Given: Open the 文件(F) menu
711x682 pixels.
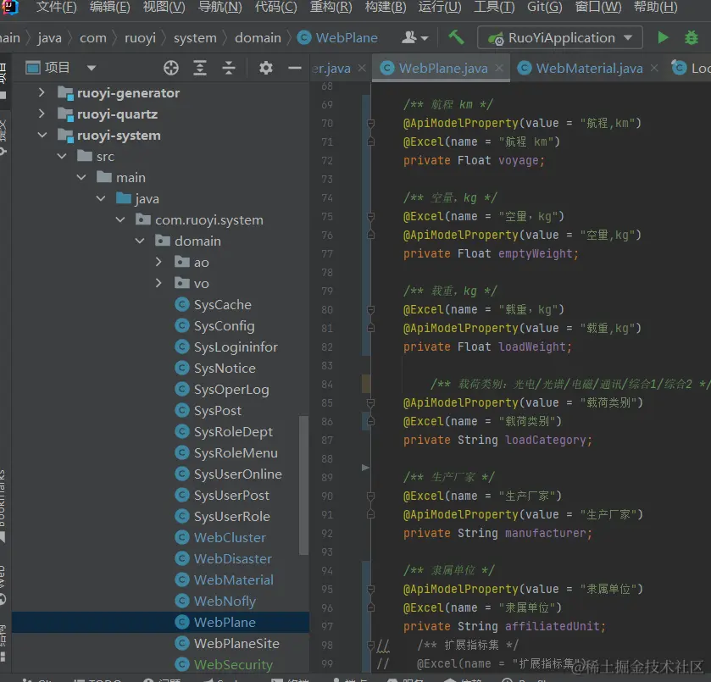Looking at the screenshot, I should (x=56, y=7).
